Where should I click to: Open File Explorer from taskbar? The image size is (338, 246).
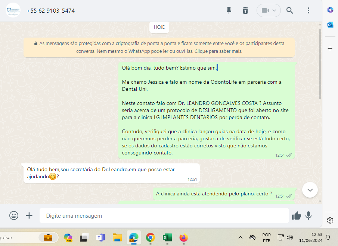click(x=117, y=237)
